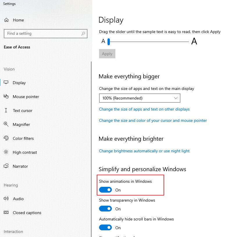
Task: Click the search magnifier icon
Action: (x=83, y=34)
